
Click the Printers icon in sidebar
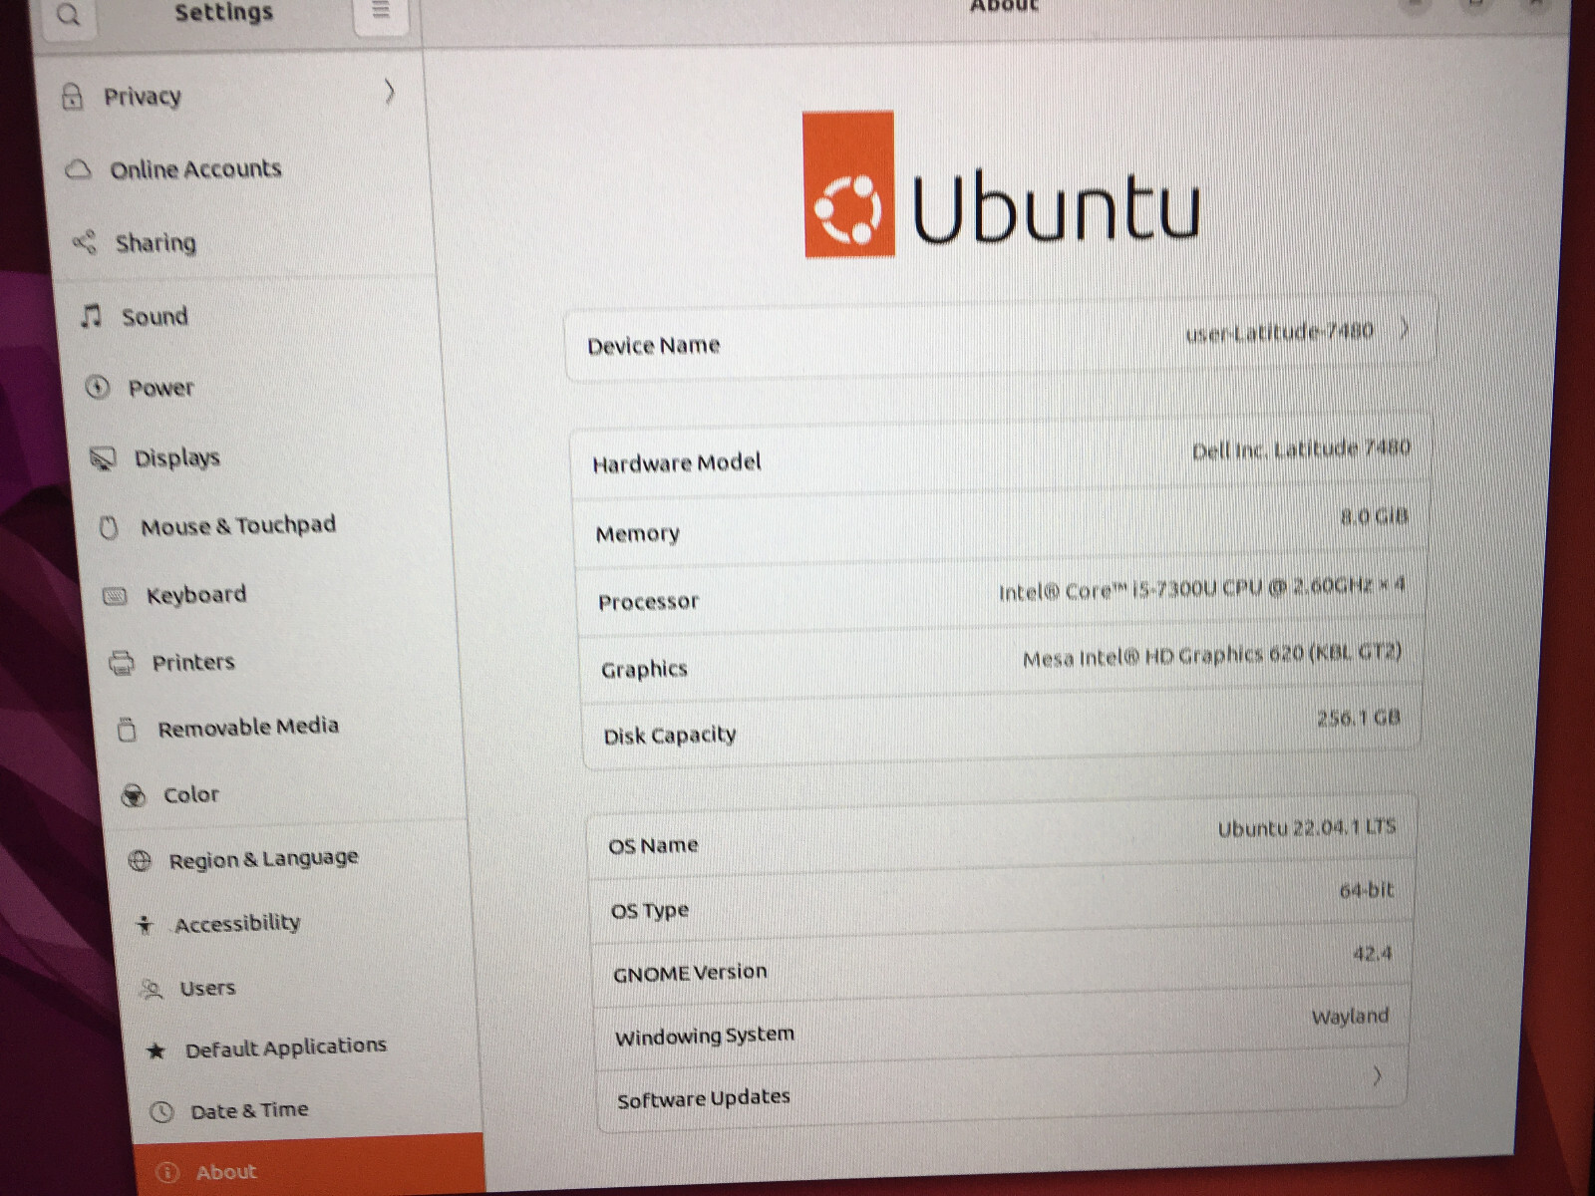[122, 663]
